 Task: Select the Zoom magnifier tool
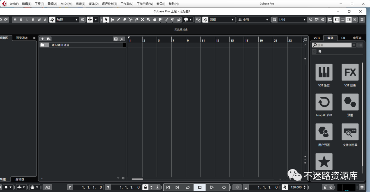pyautogui.click(x=148, y=19)
